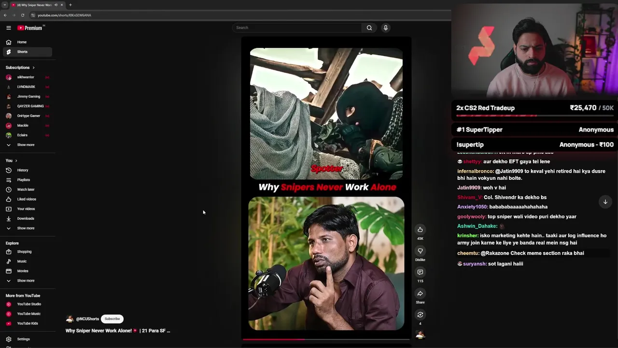618x348 pixels.
Task: Open the Mackle subscription channel
Action: [x=28, y=126]
